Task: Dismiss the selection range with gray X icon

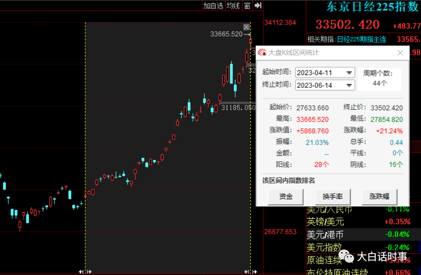Action: 246,27
